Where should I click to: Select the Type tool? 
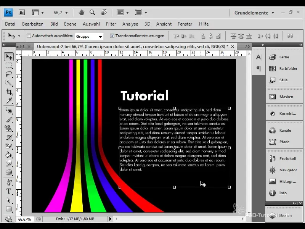(x=8, y=191)
